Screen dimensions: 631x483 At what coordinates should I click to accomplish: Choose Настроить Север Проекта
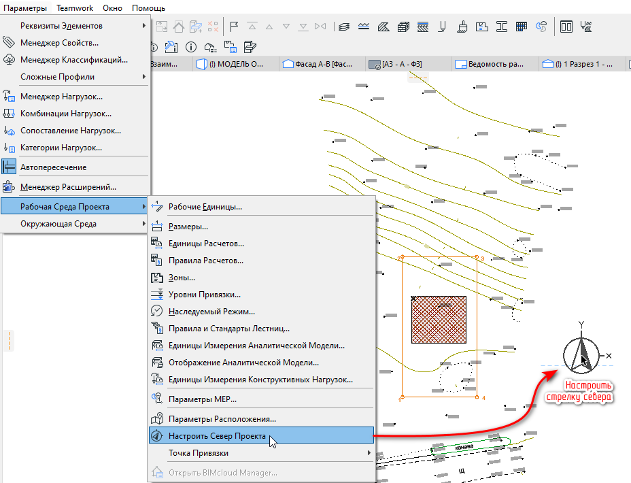click(x=262, y=435)
